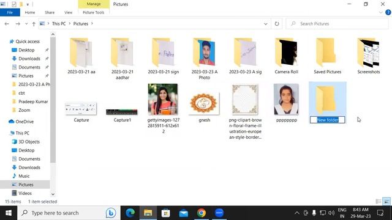Go up one folder level
This screenshot has width=392, height=220.
[34, 24]
